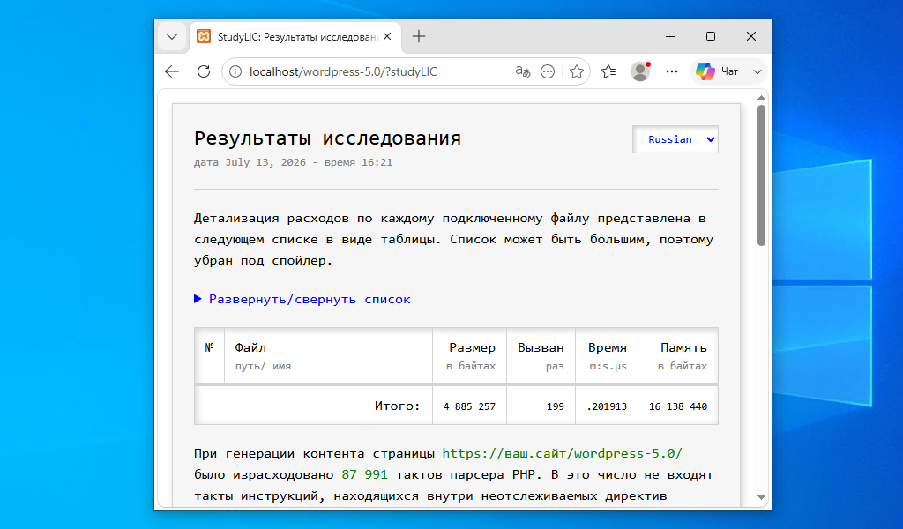Click the Размер column header
This screenshot has height=529, width=903.
coord(469,355)
